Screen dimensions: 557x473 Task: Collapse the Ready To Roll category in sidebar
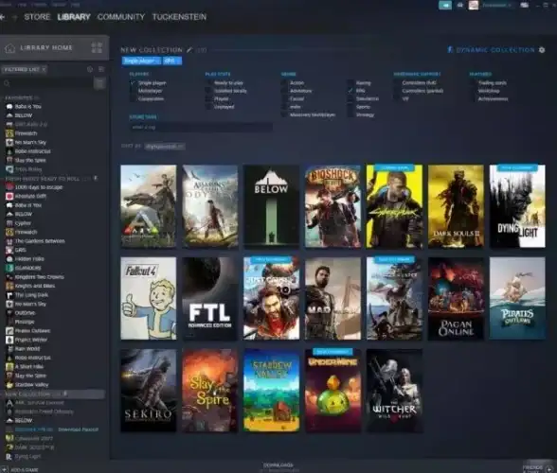pos(49,179)
